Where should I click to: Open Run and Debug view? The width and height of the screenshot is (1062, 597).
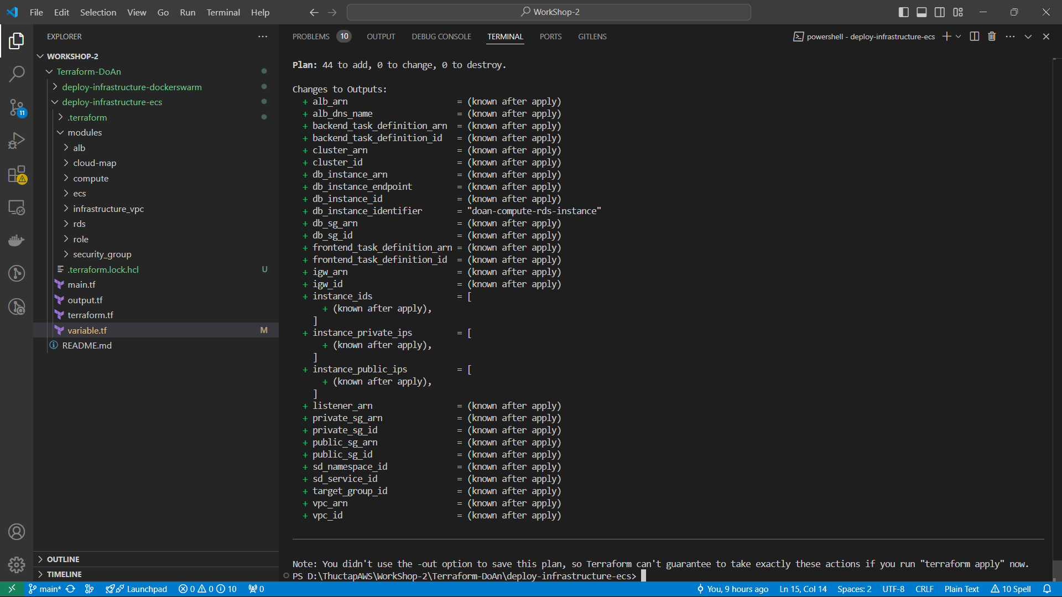point(17,141)
